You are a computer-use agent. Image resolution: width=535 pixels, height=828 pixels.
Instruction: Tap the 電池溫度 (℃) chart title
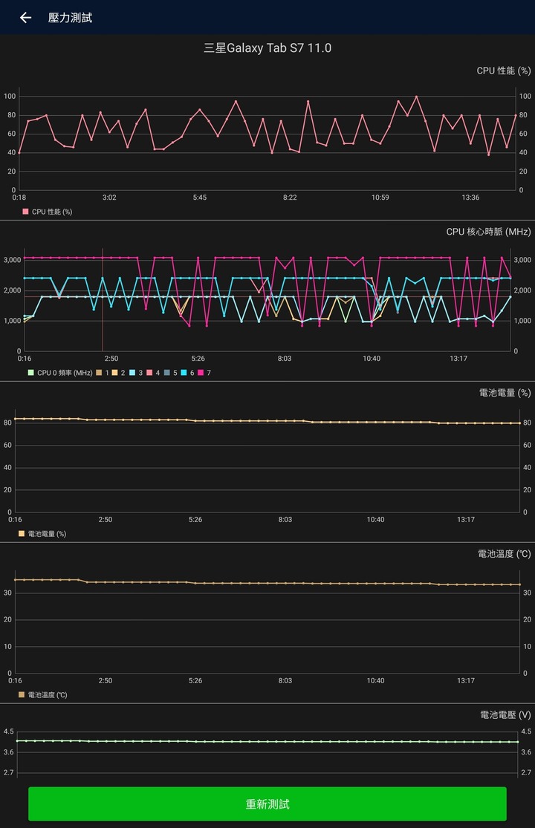[504, 554]
